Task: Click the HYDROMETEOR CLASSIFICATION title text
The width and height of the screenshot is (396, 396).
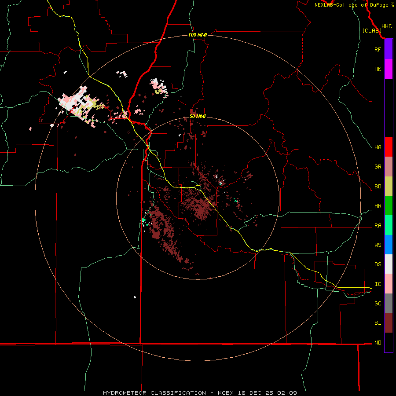Action: click(154, 393)
